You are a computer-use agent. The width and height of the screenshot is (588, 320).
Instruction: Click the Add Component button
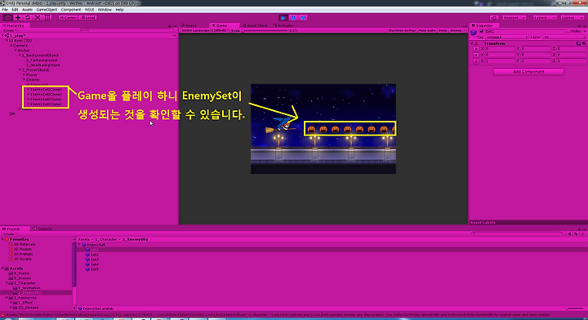[x=528, y=72]
